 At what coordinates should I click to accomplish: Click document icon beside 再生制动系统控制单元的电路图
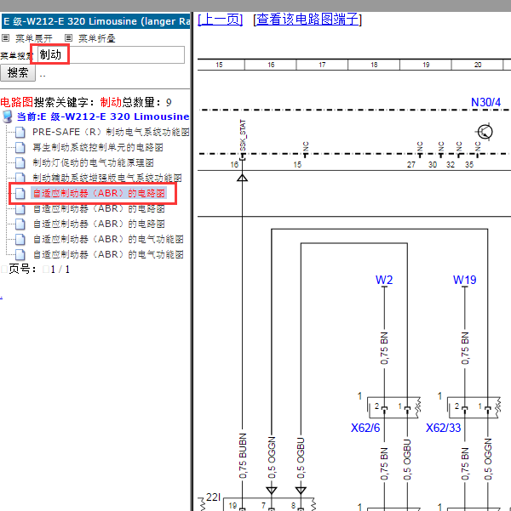pyautogui.click(x=20, y=148)
